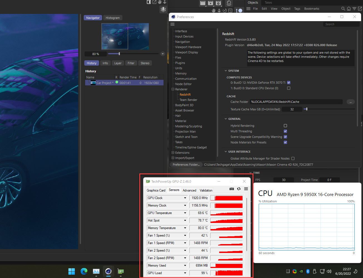Select the viewport pan hand icon
The image size is (363, 278).
213,10
